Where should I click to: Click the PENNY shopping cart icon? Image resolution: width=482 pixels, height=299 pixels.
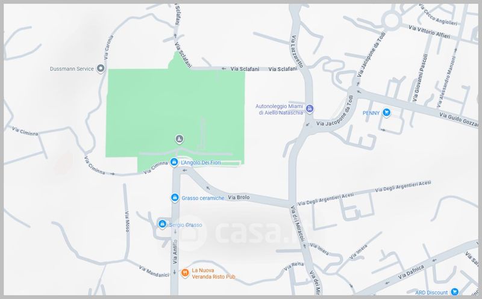pos(386,113)
